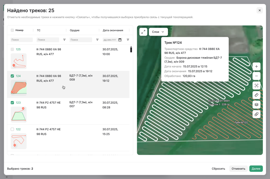This screenshot has width=270, height=179.
Task: Click the Сбросить button
Action: coord(218,169)
